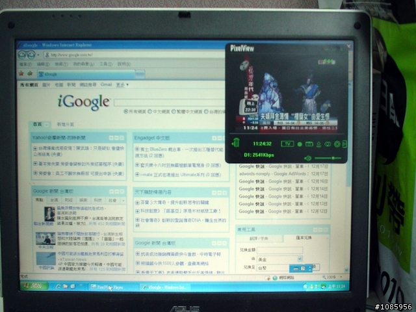Switch to the 翻譯/字典 tab in 常用工具
This screenshot has height=312, width=416.
(x=259, y=239)
